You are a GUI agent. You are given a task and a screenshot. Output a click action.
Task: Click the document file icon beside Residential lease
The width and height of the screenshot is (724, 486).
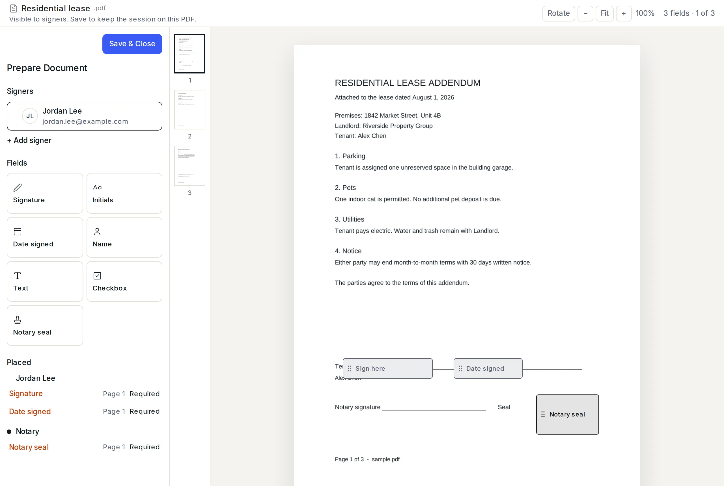(x=13, y=8)
